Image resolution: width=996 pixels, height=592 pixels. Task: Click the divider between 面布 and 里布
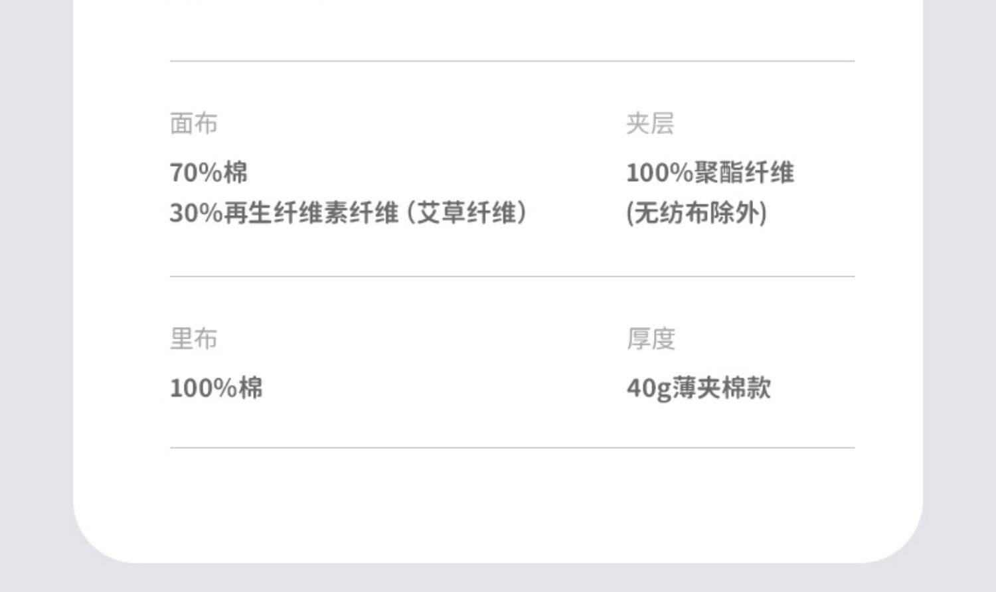tap(511, 276)
